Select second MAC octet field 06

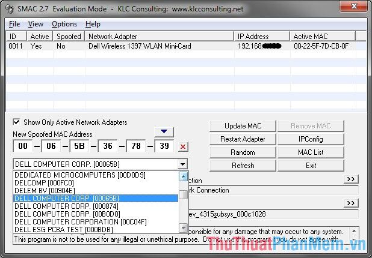51,146
